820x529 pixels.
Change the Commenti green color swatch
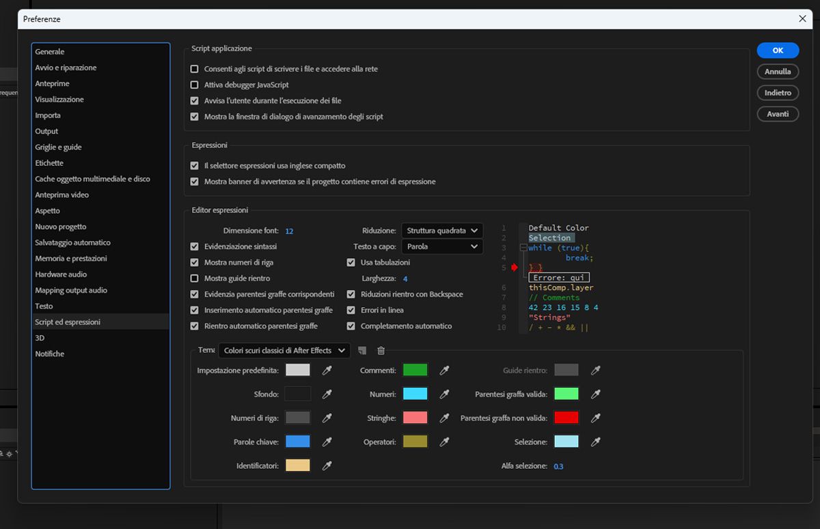click(415, 370)
